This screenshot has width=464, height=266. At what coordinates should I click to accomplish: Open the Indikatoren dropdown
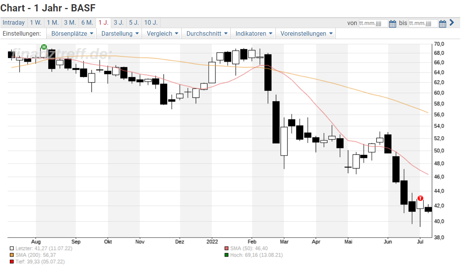[253, 33]
